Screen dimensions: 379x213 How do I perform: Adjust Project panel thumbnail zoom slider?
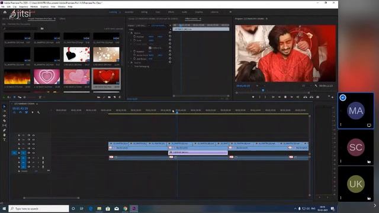pyautogui.click(x=30, y=97)
